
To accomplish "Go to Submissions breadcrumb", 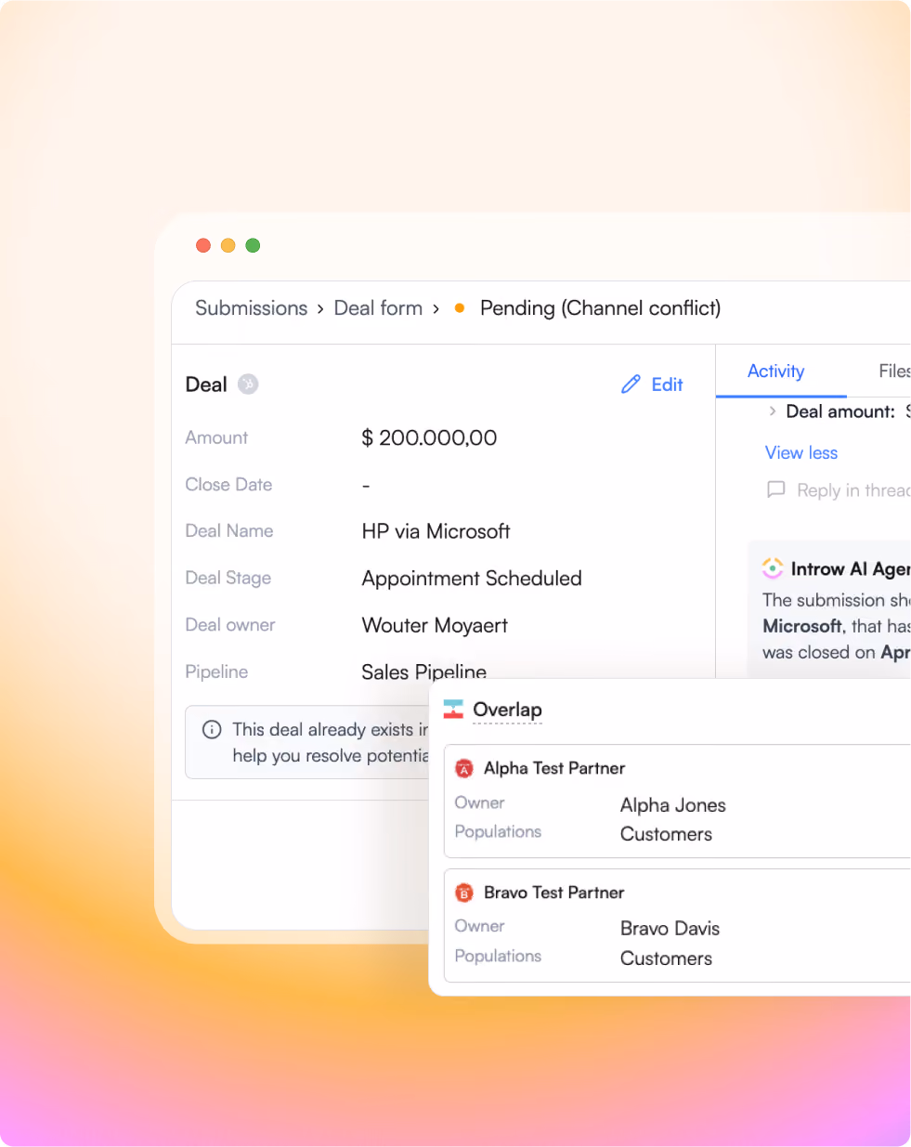I will 251,308.
